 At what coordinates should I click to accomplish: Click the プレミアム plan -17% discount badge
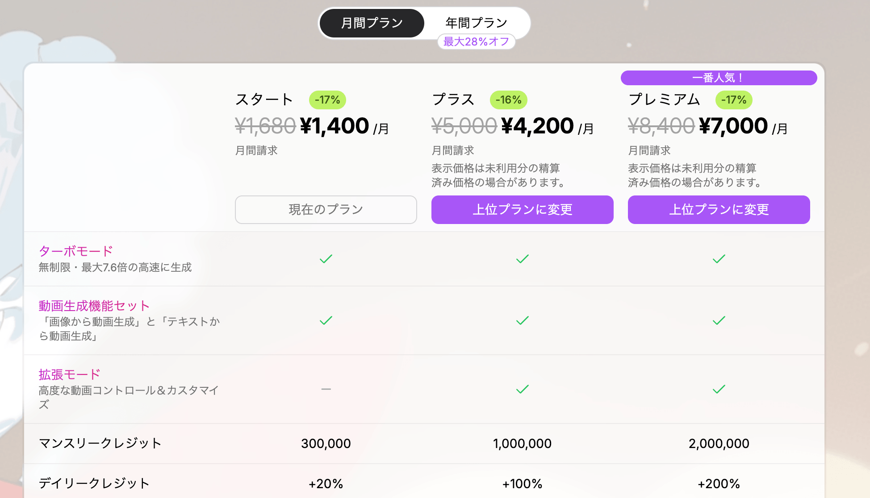point(734,100)
